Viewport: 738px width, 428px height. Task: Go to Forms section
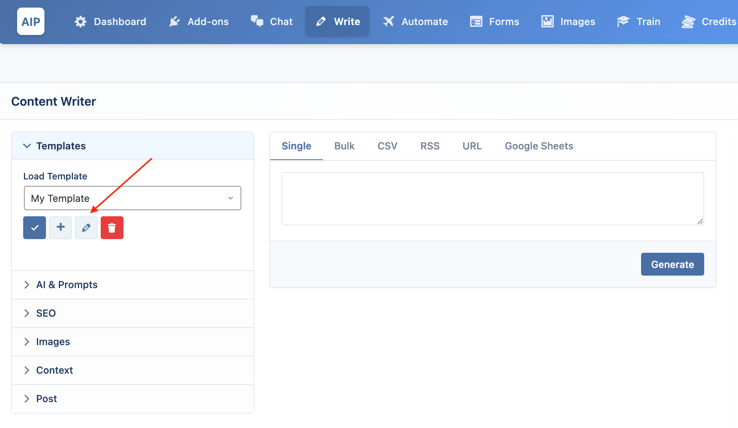click(x=494, y=21)
